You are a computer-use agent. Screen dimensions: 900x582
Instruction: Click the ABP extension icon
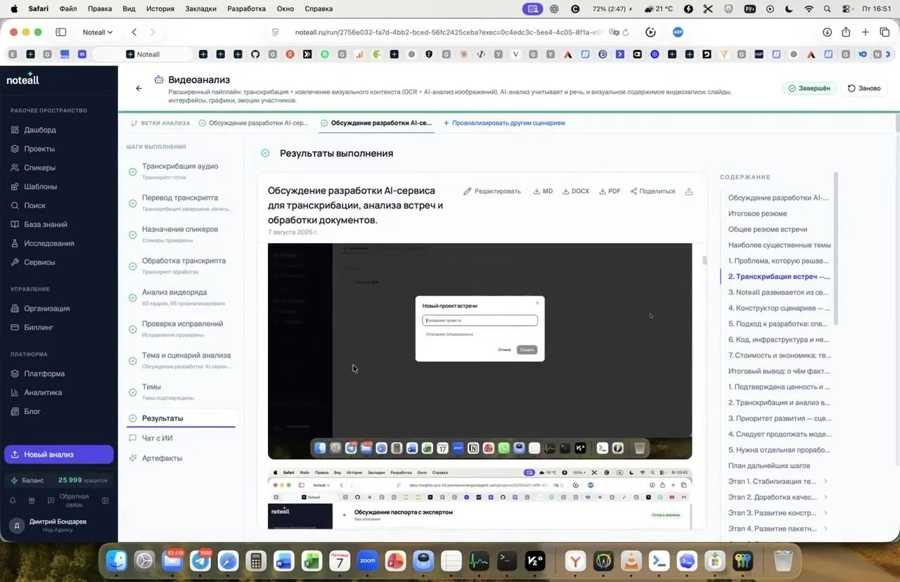(678, 32)
